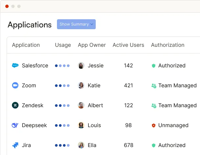
Task: Click the Zoom camera logo icon
Action: click(x=15, y=85)
